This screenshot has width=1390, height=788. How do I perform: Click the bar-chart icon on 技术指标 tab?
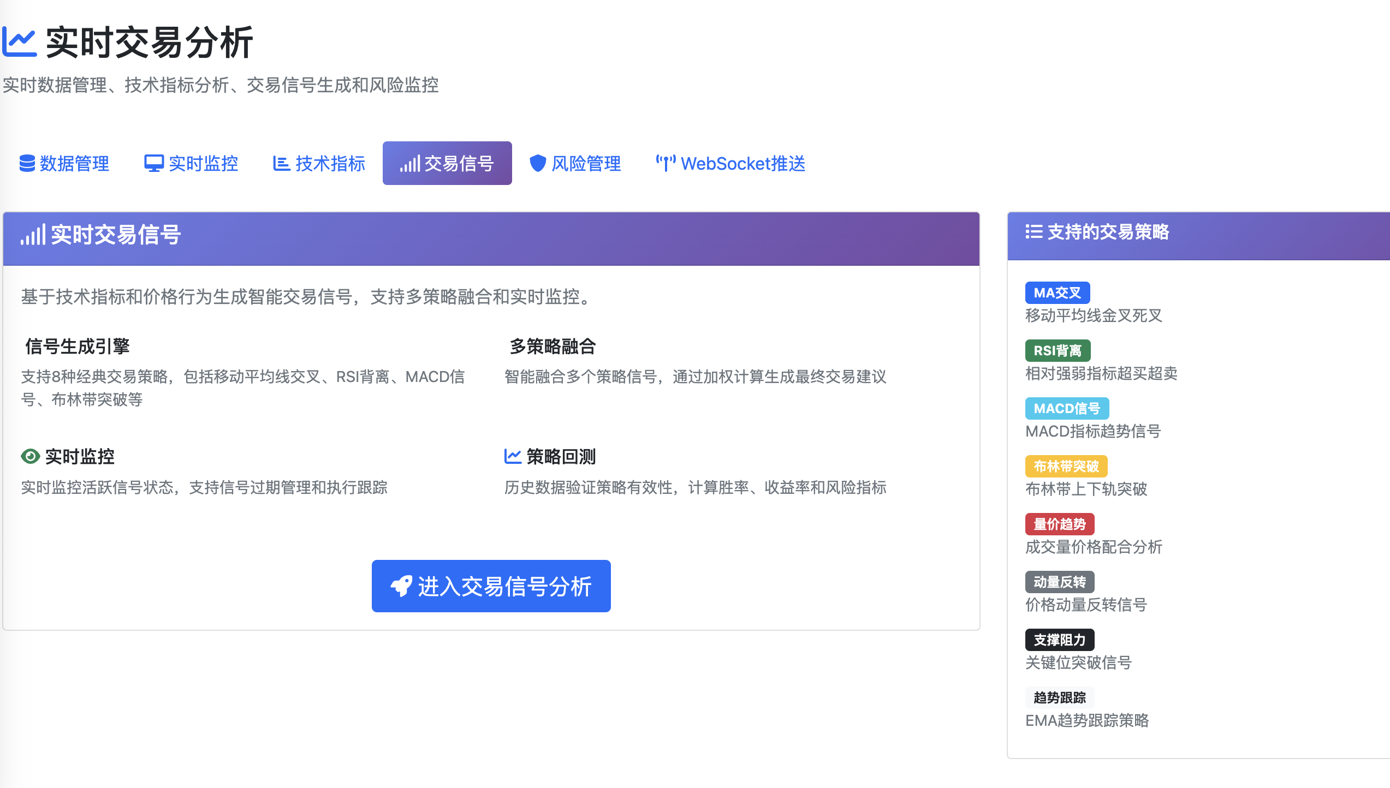[281, 163]
